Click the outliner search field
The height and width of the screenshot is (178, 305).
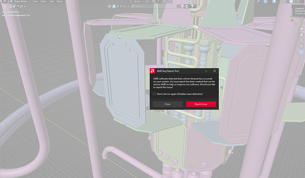154,7
